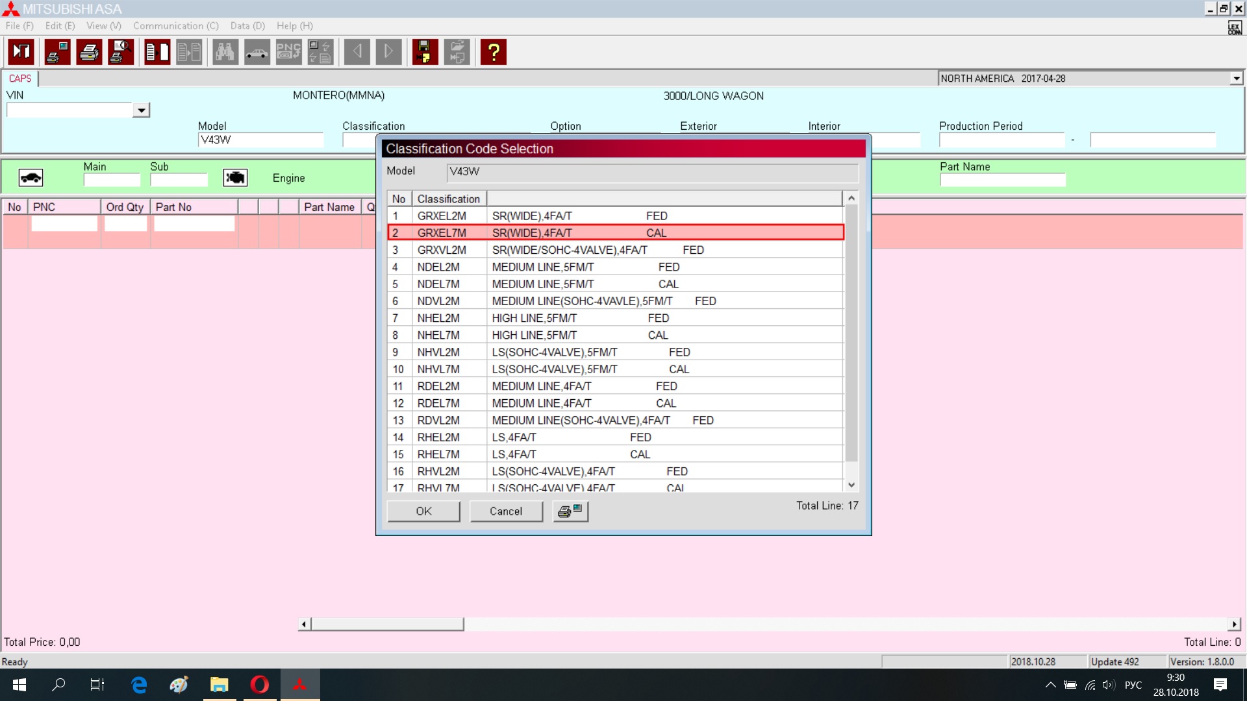Viewport: 1247px width, 701px height.
Task: Open print preview with magnifier icon
Action: [121, 52]
